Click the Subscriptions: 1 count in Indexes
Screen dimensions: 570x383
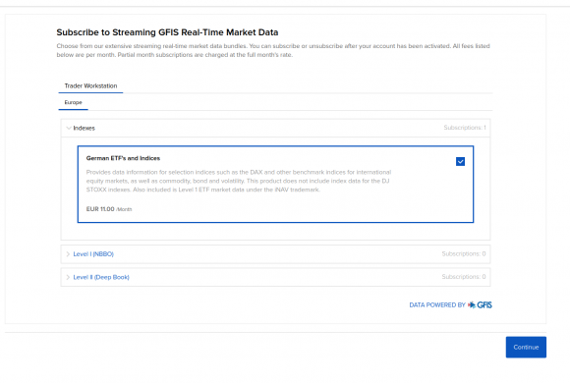465,128
